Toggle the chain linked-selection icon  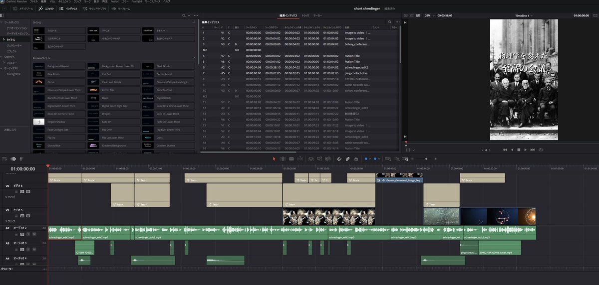[347, 158]
